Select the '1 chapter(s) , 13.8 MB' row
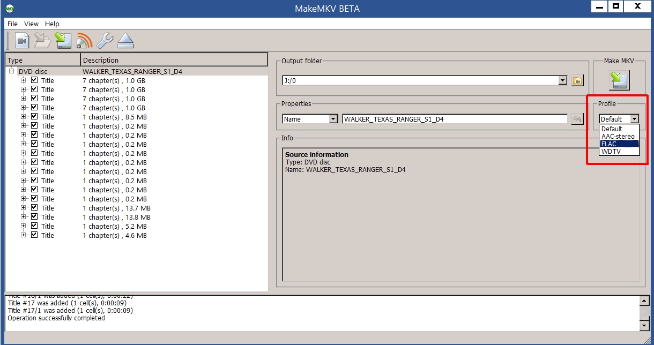Viewport: 654px width, 345px height. point(137,217)
